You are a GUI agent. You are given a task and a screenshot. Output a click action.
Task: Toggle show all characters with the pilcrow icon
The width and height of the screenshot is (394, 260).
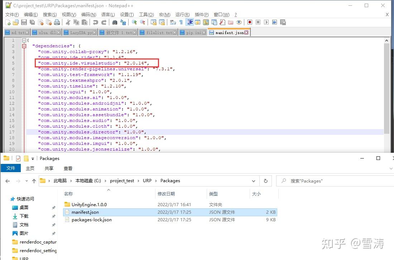point(181,22)
